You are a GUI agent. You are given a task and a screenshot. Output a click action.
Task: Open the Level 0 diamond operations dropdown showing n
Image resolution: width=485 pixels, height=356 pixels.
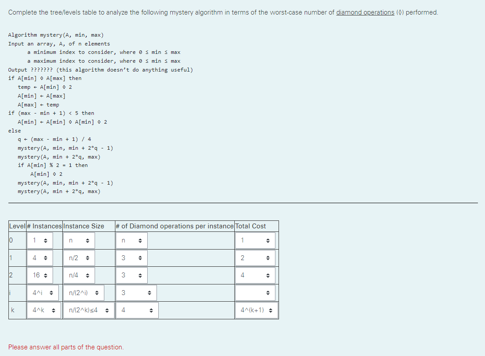(x=130, y=240)
